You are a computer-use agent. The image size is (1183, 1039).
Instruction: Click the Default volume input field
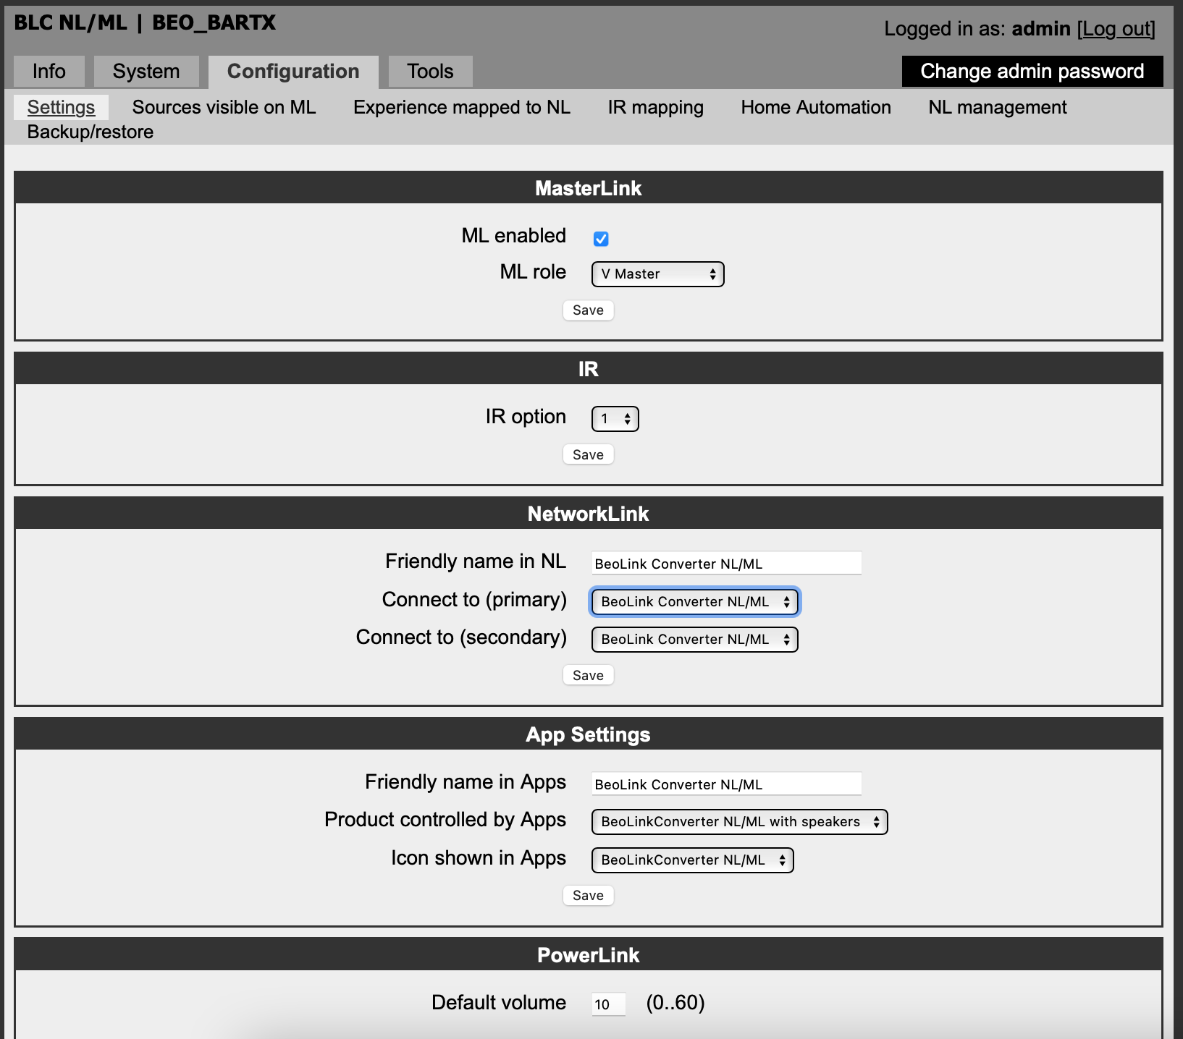609,1004
